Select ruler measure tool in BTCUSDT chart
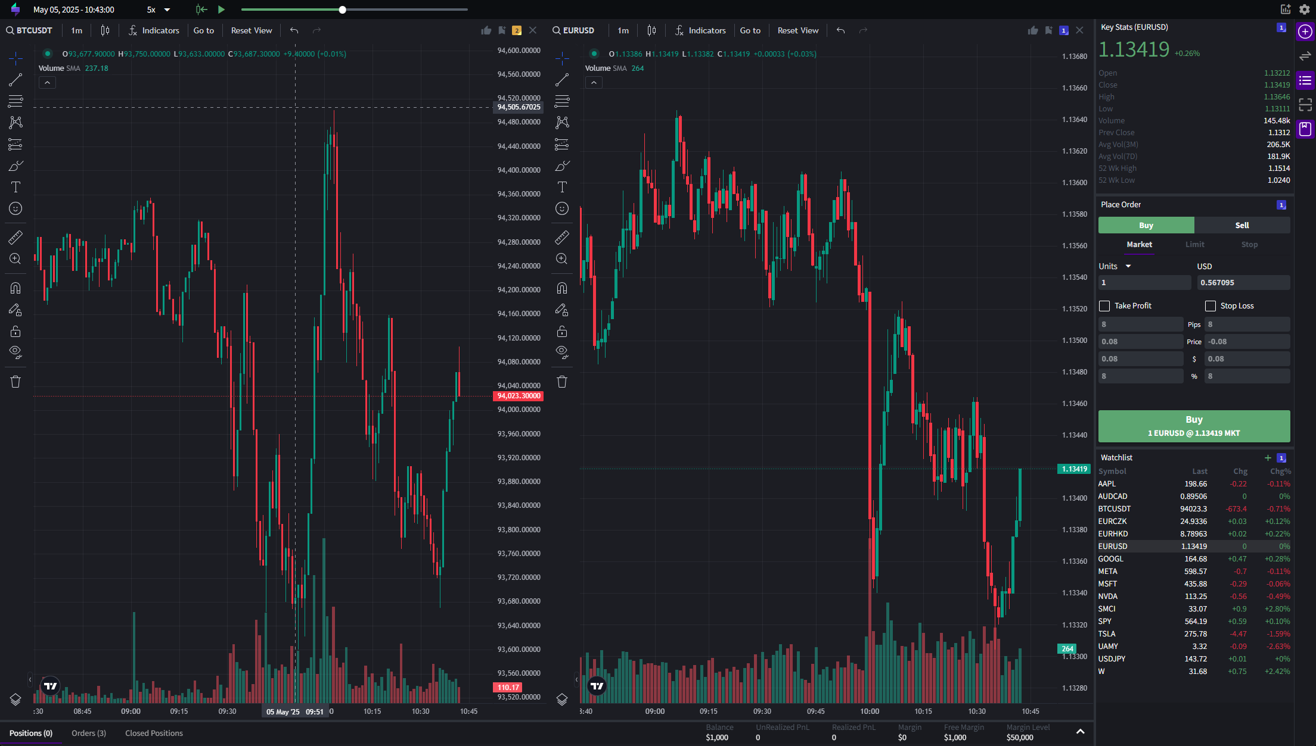 tap(15, 238)
